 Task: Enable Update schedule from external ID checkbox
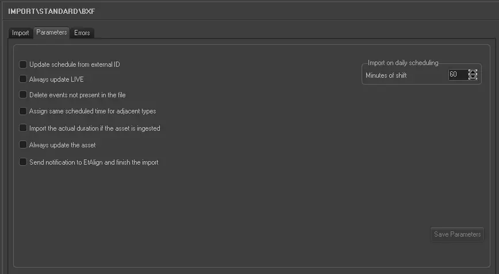pos(23,64)
